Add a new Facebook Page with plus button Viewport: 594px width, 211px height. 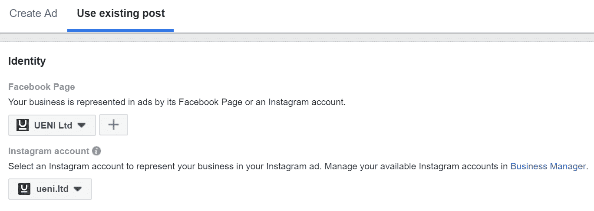113,125
